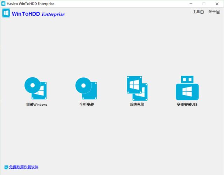Click the WinToHDD Enterprise heading text
224x175 pixels.
pyautogui.click(x=38, y=14)
